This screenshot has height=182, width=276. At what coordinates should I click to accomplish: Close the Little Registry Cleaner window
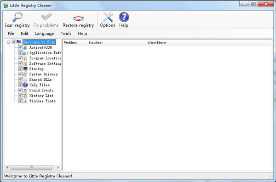[266, 4]
